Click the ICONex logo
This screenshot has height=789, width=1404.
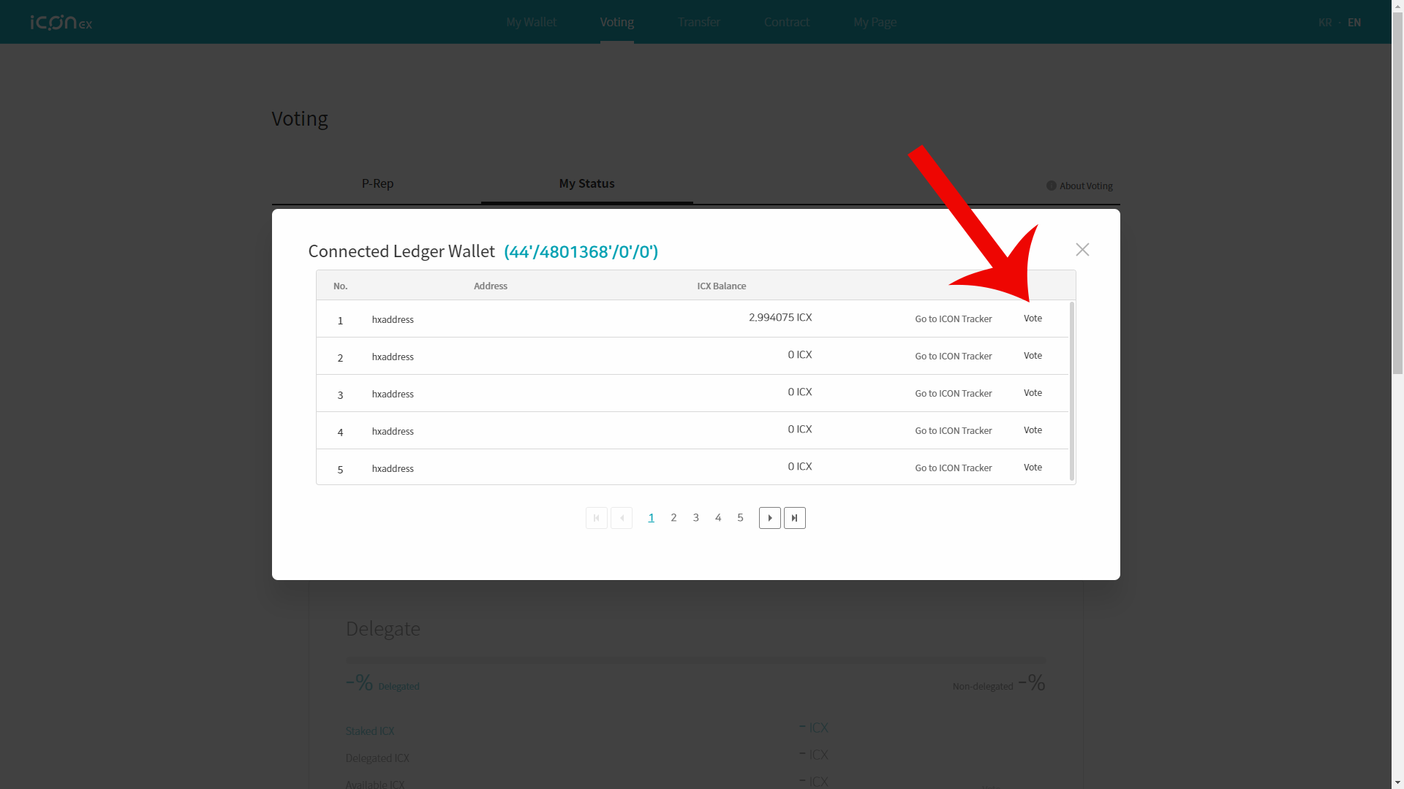61,23
